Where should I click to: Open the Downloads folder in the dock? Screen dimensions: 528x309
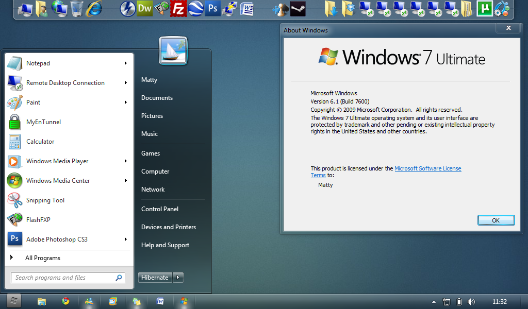(x=332, y=8)
